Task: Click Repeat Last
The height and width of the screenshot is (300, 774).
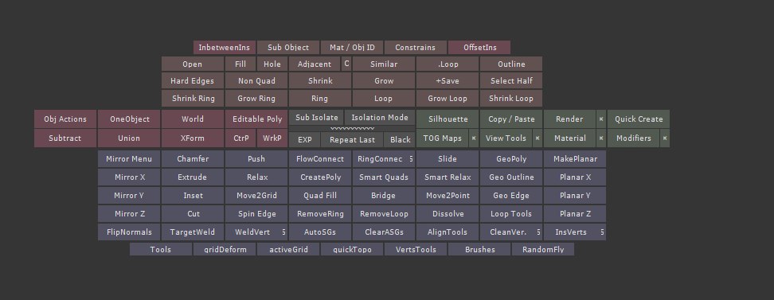Action: 352,139
